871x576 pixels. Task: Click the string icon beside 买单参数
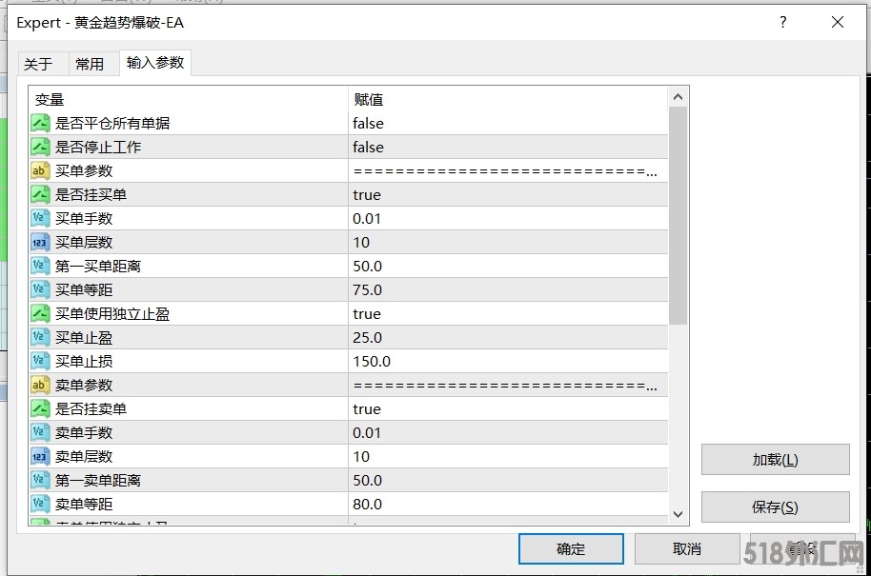pos(40,170)
